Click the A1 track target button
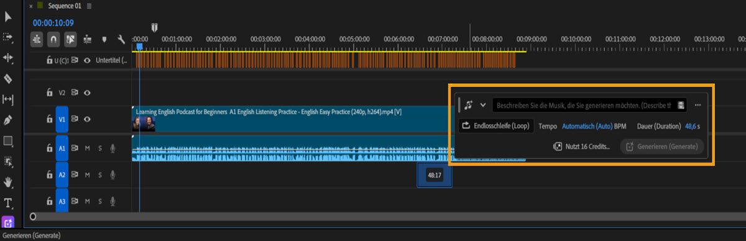 coord(62,148)
